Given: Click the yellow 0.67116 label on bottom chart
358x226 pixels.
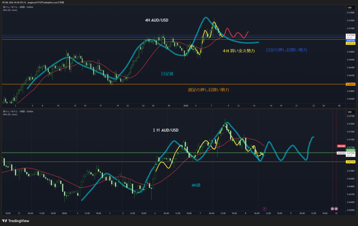Looking at the screenshot, I should coord(350,162).
